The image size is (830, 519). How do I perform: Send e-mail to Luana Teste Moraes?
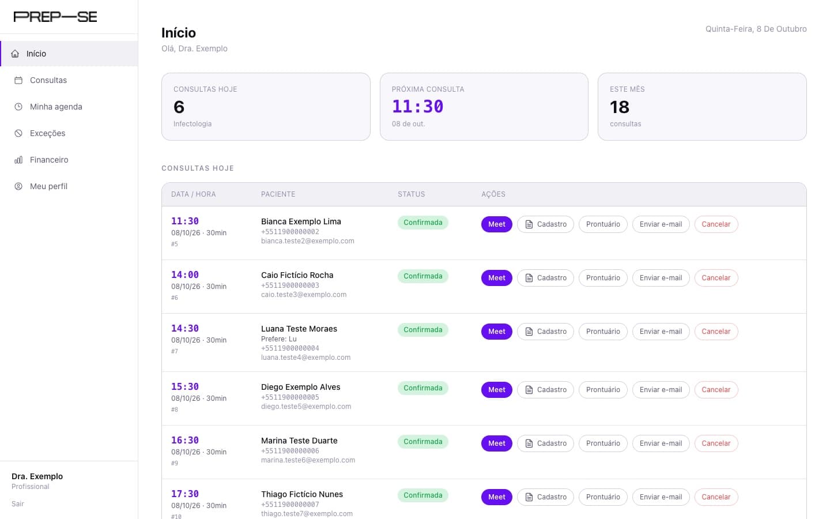click(x=661, y=332)
